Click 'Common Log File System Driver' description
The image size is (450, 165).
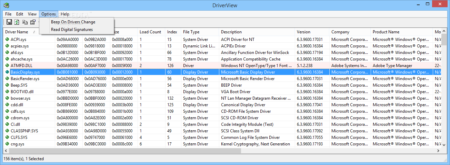pyautogui.click(x=250, y=137)
